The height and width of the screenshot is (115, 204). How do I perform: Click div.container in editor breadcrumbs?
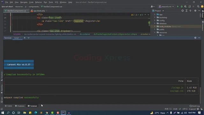[x=85, y=34]
